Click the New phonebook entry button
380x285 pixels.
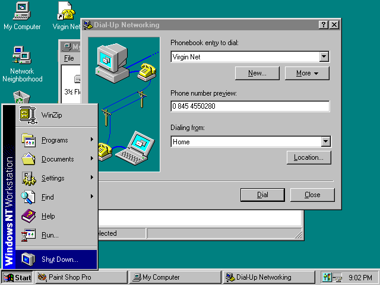(x=257, y=73)
